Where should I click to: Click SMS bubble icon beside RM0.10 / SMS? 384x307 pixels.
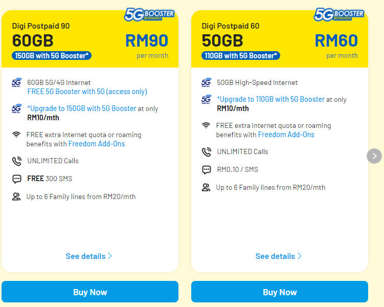[x=206, y=169]
